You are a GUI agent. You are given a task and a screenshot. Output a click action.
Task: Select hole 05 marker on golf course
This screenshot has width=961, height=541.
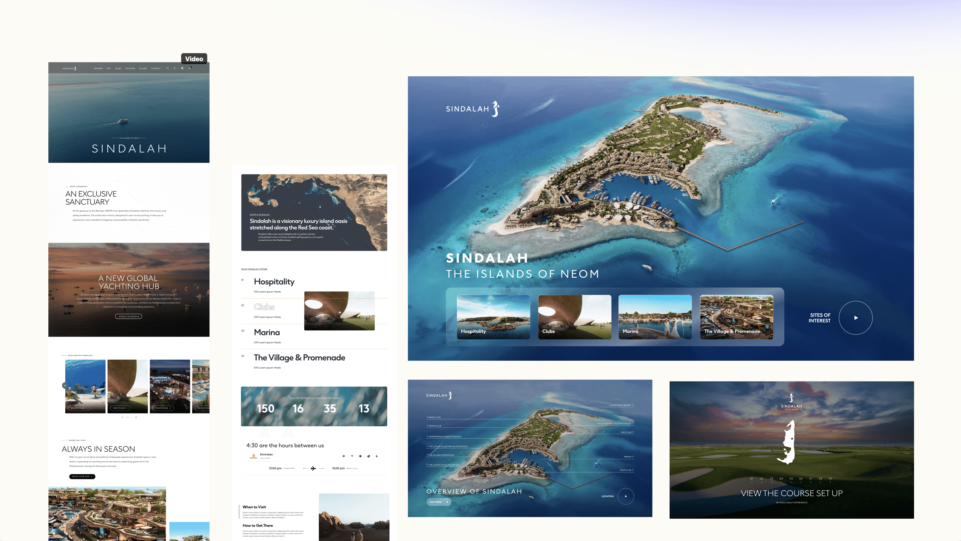(x=791, y=480)
